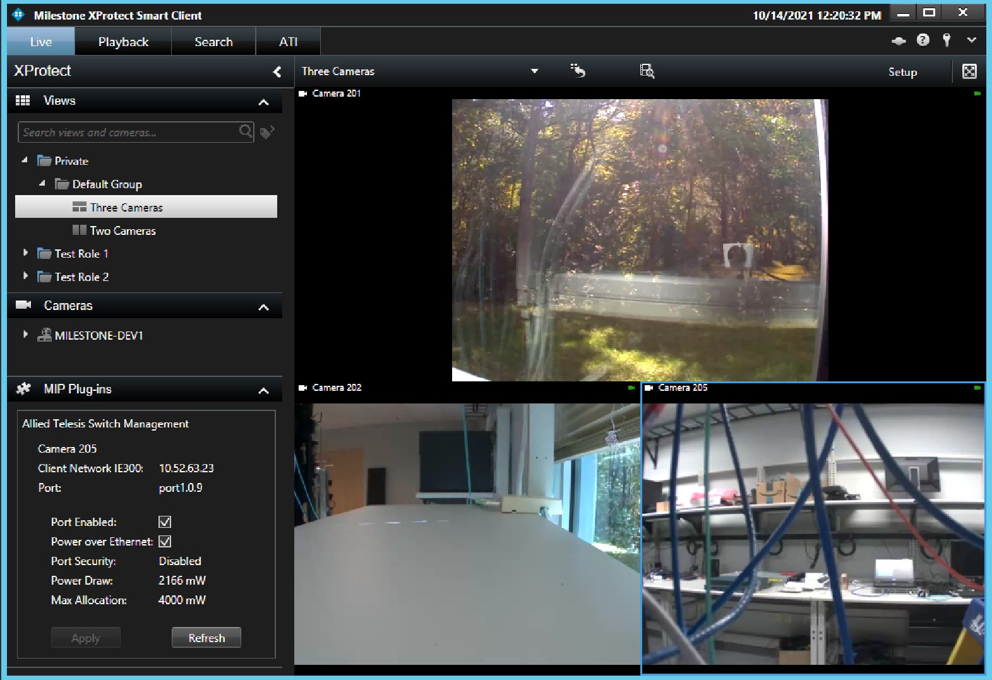The height and width of the screenshot is (680, 992).
Task: Expand the Test Role 2 folder
Action: 25,276
